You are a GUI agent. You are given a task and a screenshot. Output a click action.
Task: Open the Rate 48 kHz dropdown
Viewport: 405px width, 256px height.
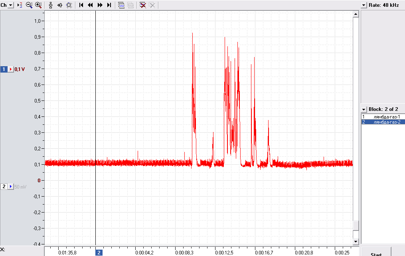pos(364,5)
